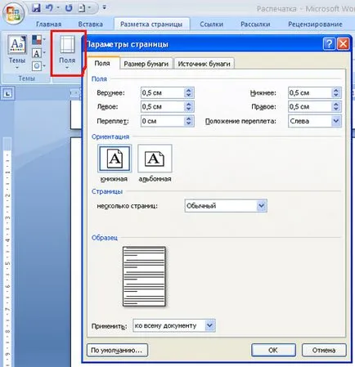This screenshot has height=367, width=355.
Task: Open несколько страниц dropdown
Action: click(262, 206)
